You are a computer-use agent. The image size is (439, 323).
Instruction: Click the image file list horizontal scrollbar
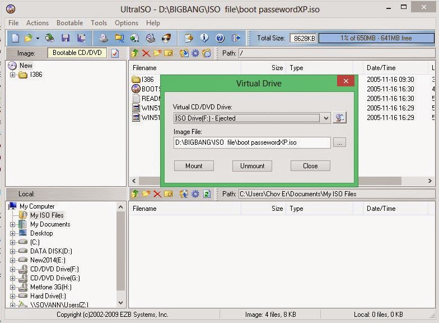[x=282, y=181]
